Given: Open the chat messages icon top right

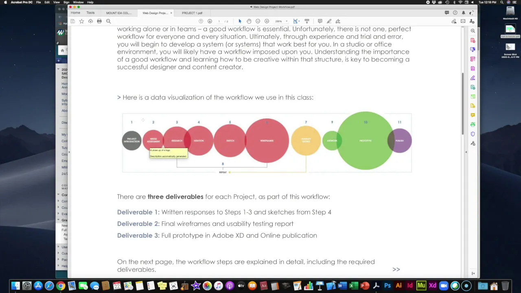Looking at the screenshot, I should click(x=447, y=13).
